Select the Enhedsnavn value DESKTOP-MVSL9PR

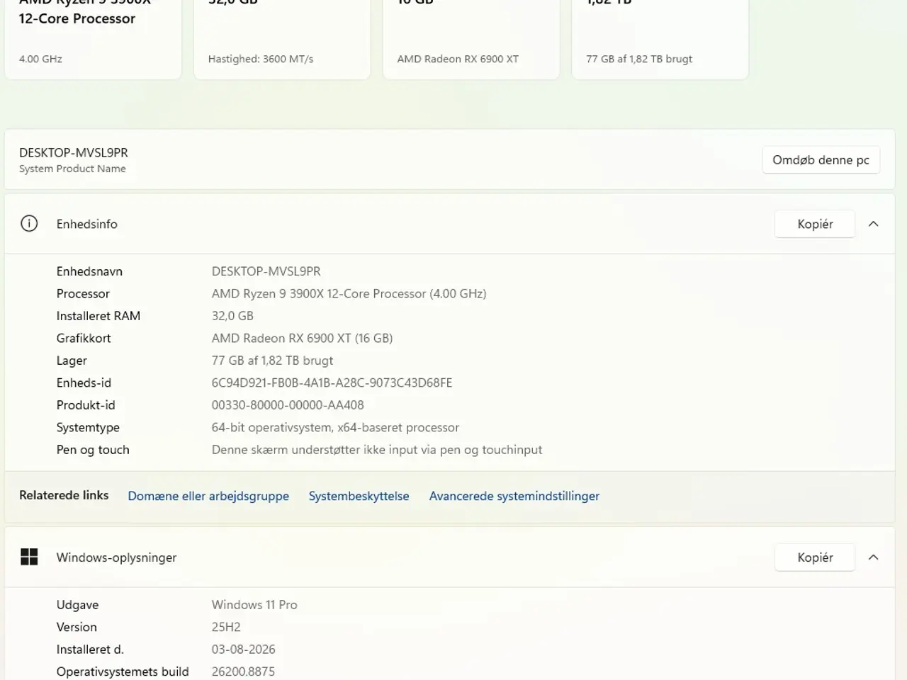pos(266,271)
